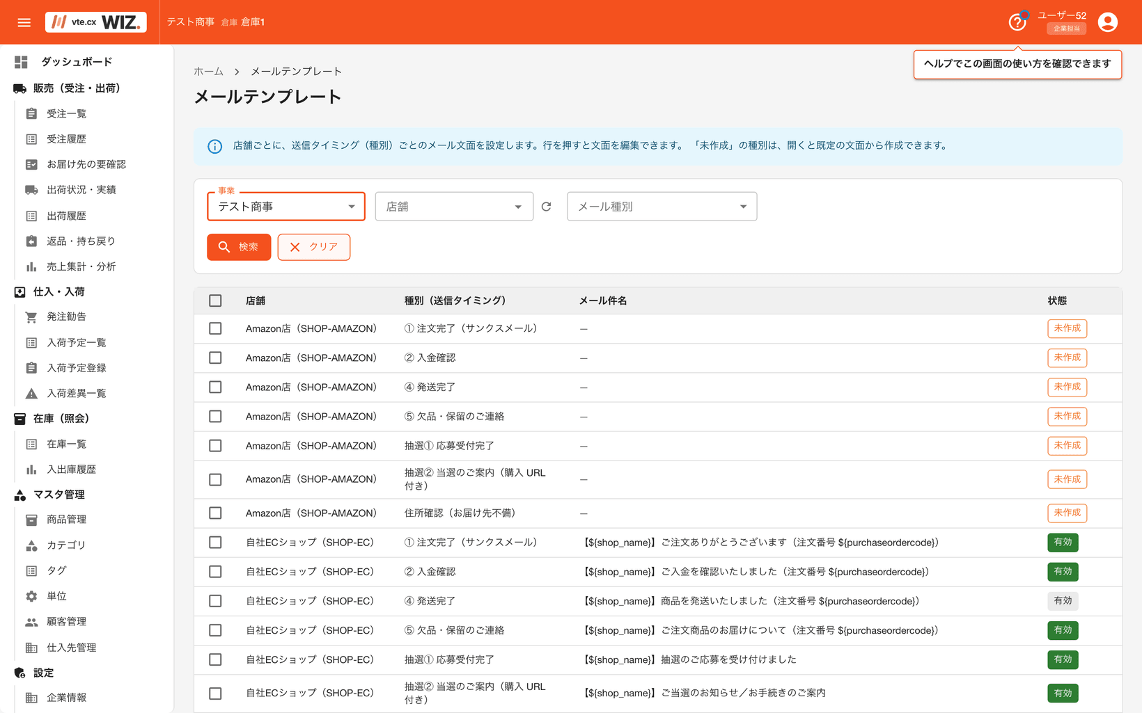
Task: Click 未作成 badge on Amazon店 ④ 発送完了 row
Action: [x=1067, y=387]
